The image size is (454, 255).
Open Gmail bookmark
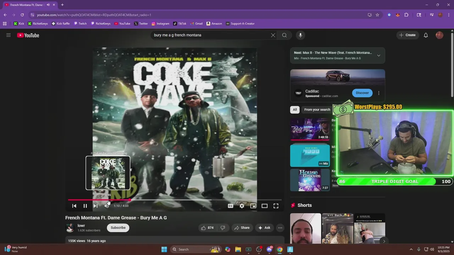click(x=196, y=24)
